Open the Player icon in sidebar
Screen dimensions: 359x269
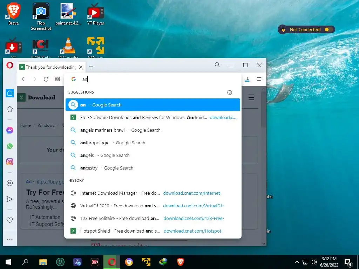pyautogui.click(x=9, y=183)
